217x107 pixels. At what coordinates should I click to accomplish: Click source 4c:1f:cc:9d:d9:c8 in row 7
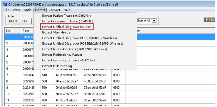[66, 75]
